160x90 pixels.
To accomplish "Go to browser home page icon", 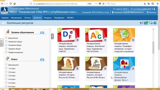I will coord(14,4).
